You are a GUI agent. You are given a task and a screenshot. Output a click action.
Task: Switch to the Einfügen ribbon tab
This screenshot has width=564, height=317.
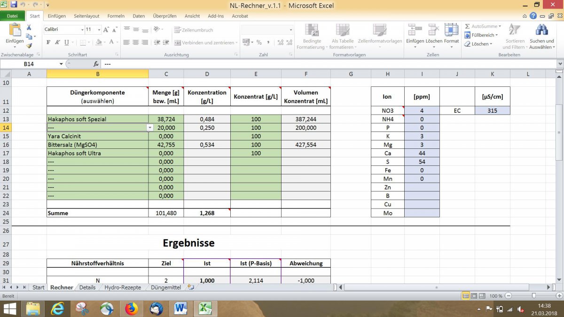[56, 16]
